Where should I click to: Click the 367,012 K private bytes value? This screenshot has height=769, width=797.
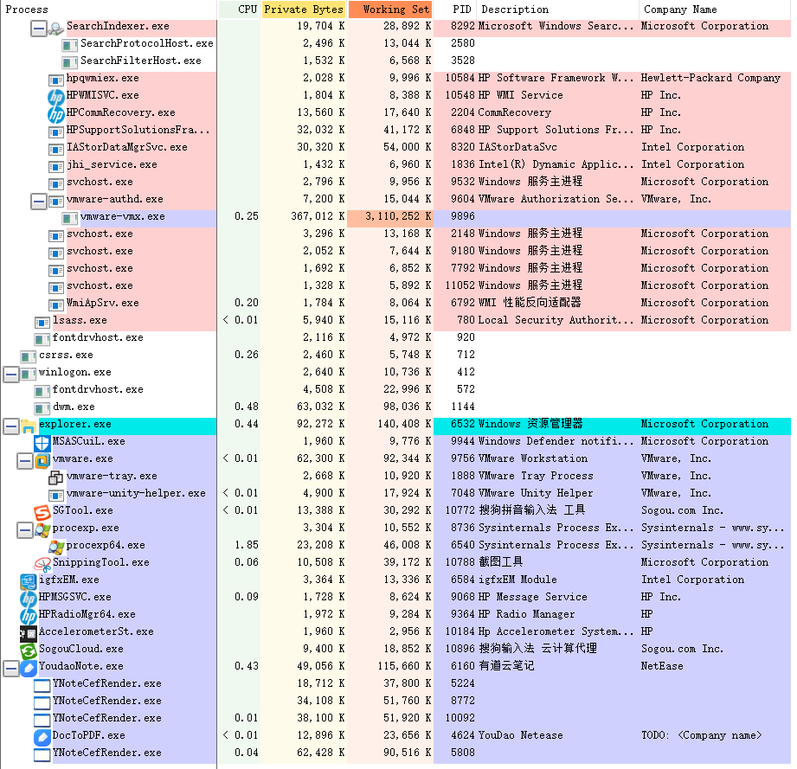click(318, 216)
